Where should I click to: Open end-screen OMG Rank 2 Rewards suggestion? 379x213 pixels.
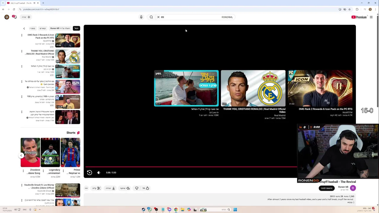pyautogui.click(x=320, y=88)
